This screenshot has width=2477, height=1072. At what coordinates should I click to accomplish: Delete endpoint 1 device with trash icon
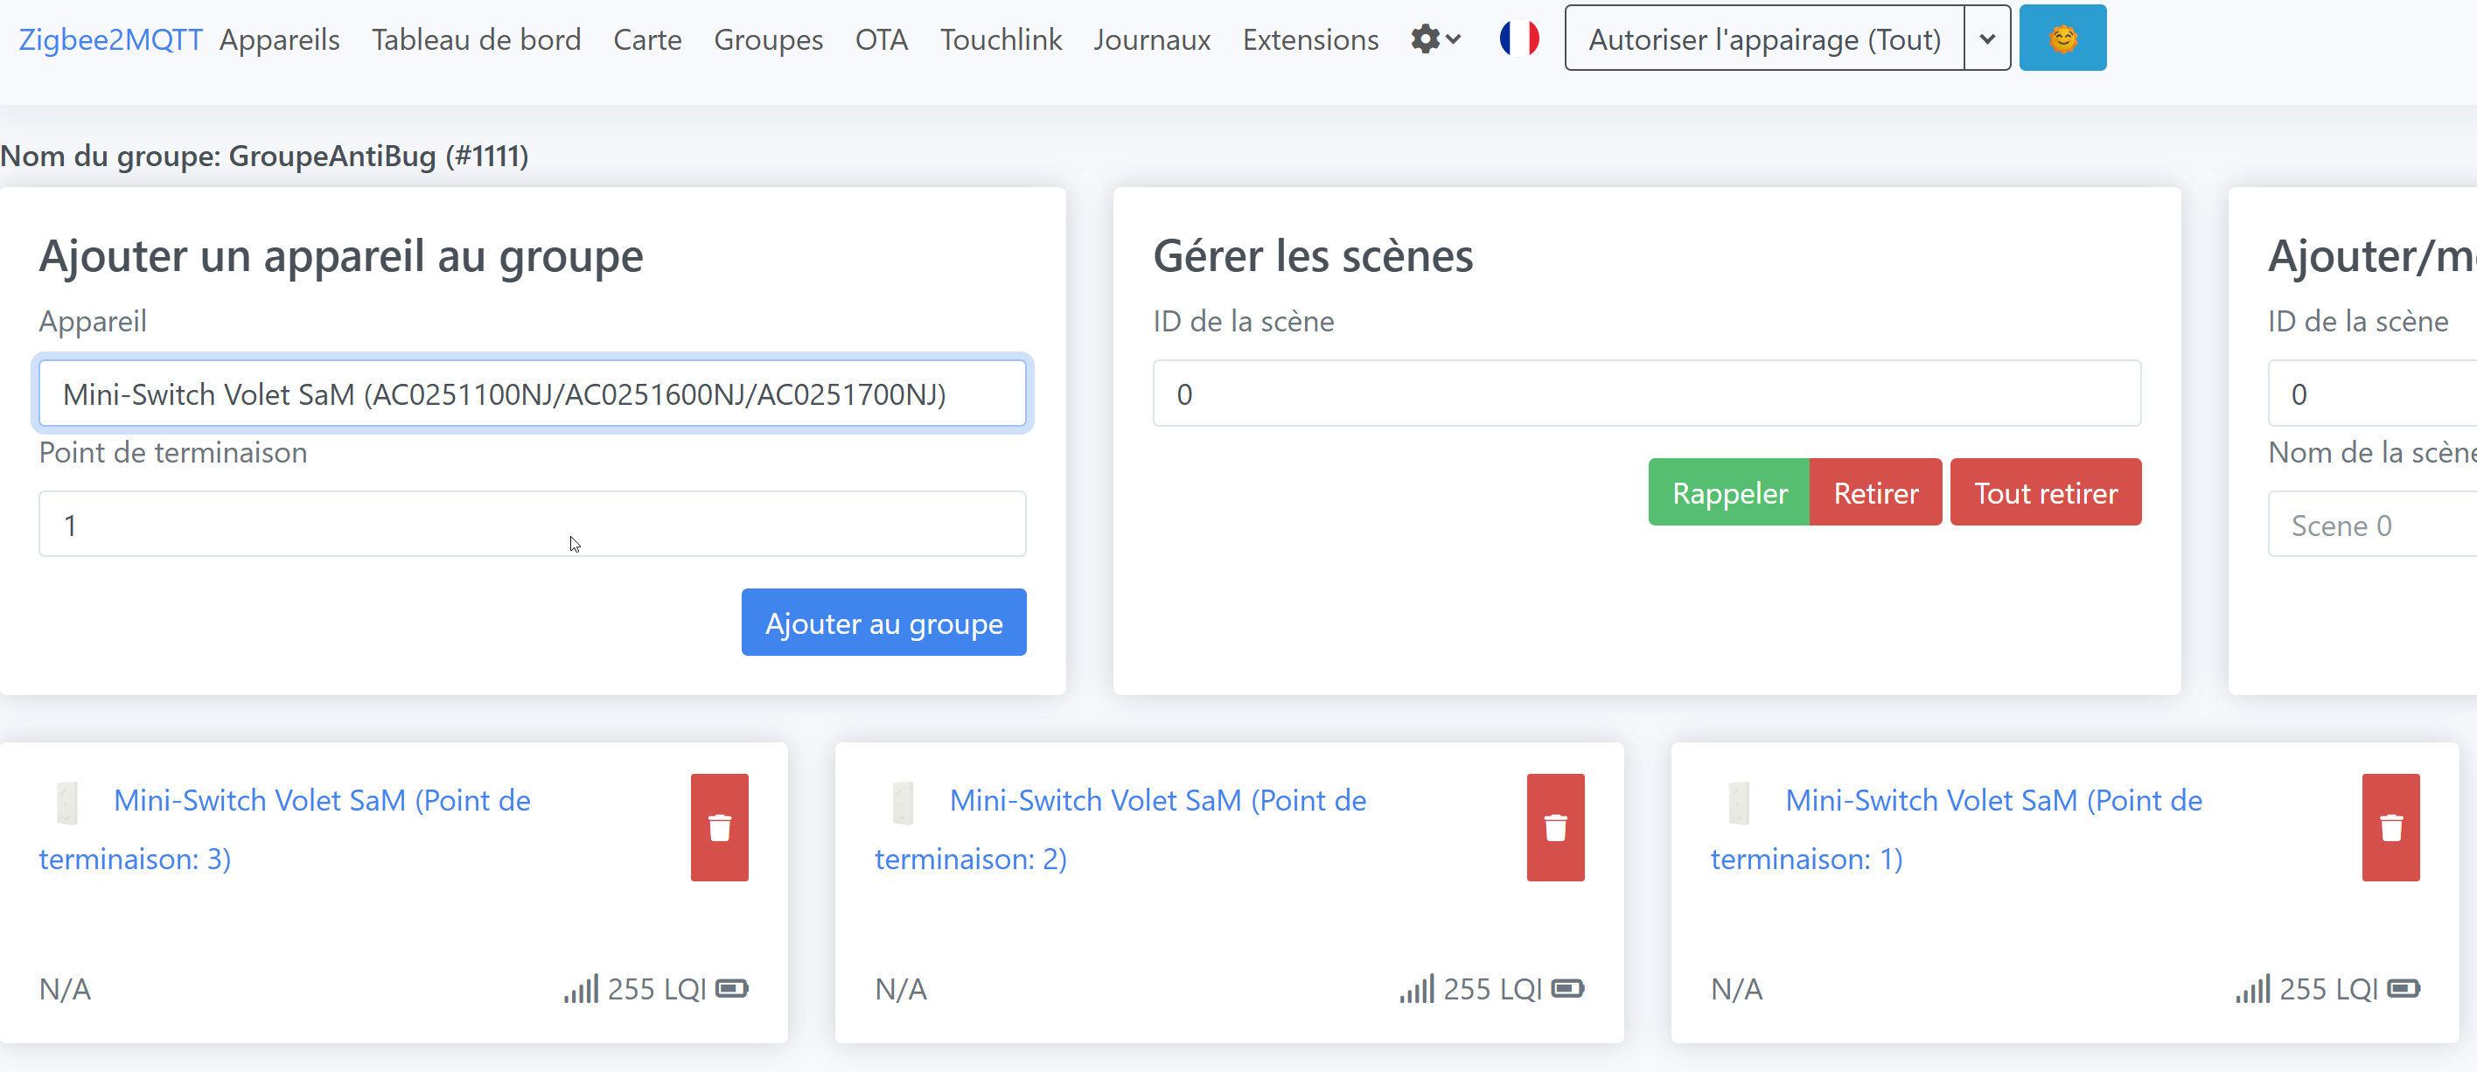[2391, 828]
